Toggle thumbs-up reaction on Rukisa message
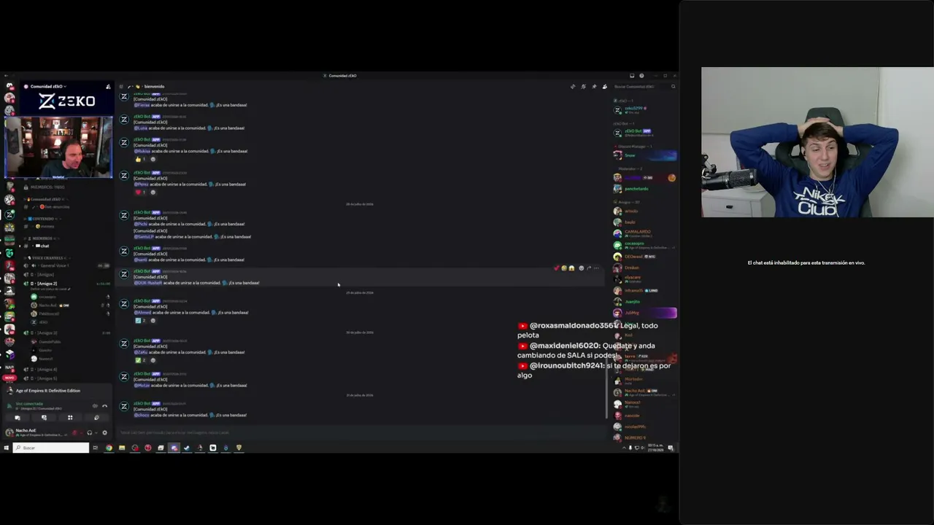The height and width of the screenshot is (525, 934). pyautogui.click(x=140, y=159)
